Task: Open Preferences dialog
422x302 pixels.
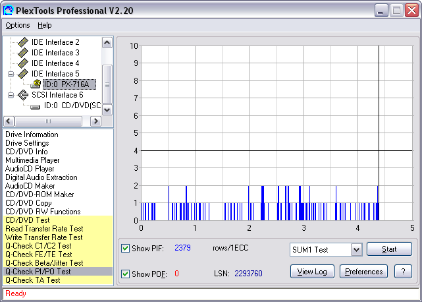Action: pos(363,272)
